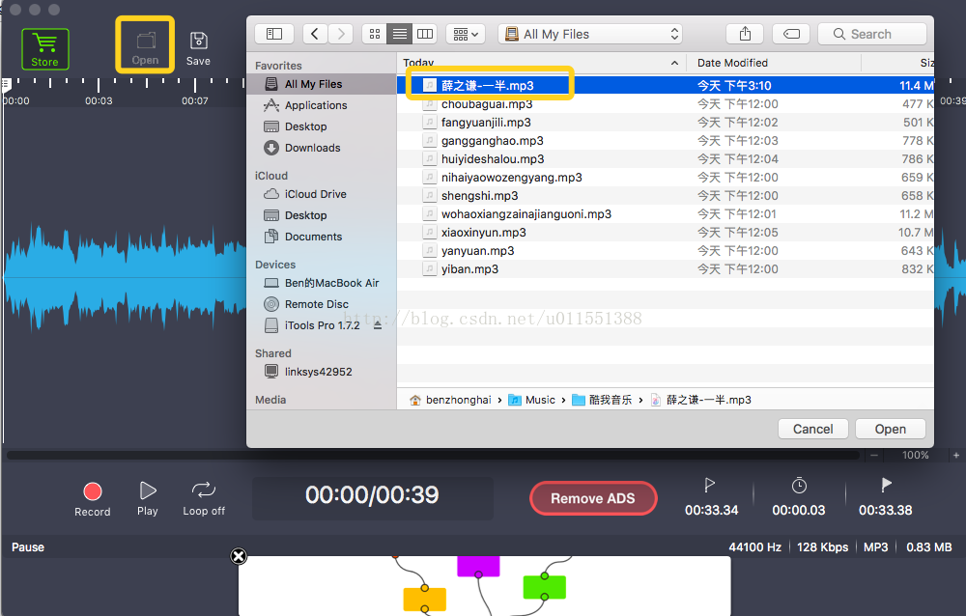Select Applications in sidebar
966x616 pixels.
pyautogui.click(x=322, y=105)
